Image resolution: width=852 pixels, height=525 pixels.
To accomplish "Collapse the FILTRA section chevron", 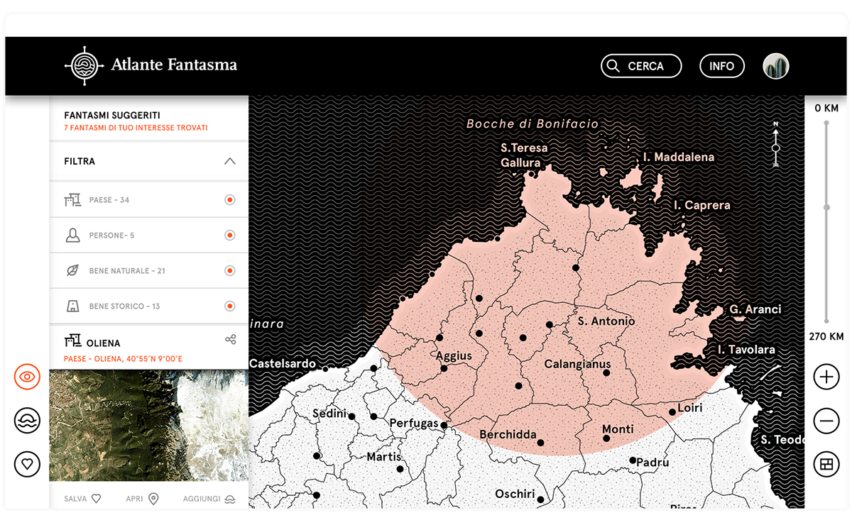I will pos(229,161).
